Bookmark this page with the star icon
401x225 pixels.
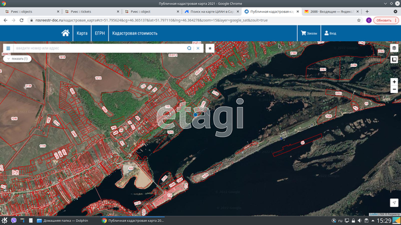359,20
